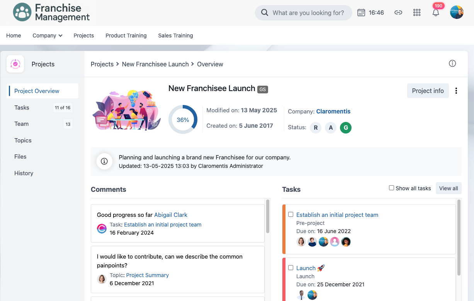Open the calendar icon beside the time
The image size is (474, 301).
click(x=361, y=13)
